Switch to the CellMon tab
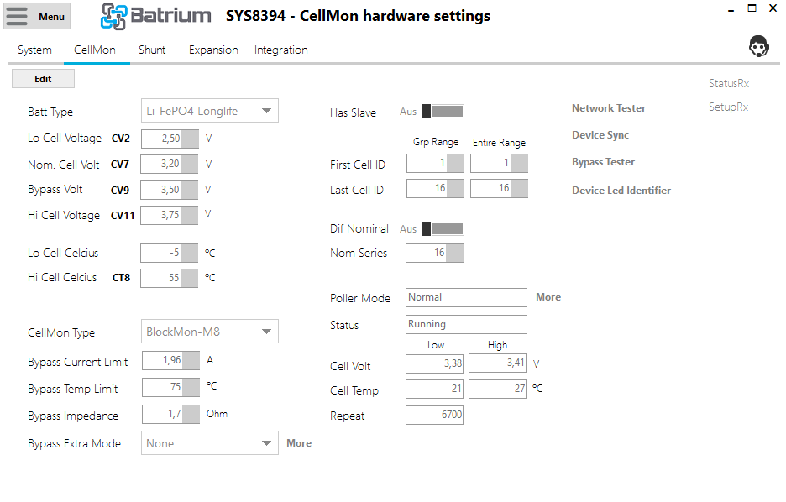Image resolution: width=786 pixels, height=502 pixels. (x=95, y=50)
